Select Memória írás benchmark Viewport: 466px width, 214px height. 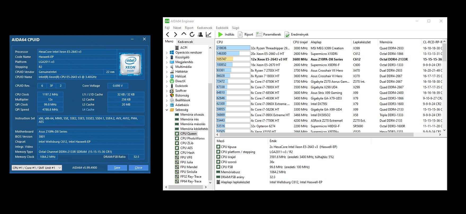coord(189,119)
